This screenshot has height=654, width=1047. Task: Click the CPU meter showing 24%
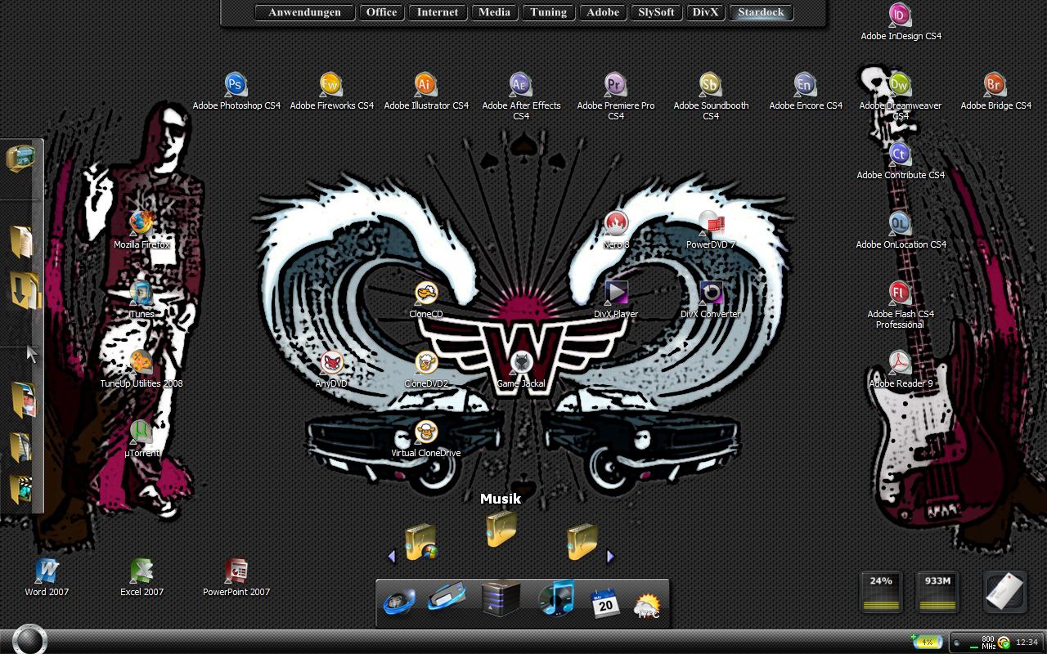click(881, 592)
